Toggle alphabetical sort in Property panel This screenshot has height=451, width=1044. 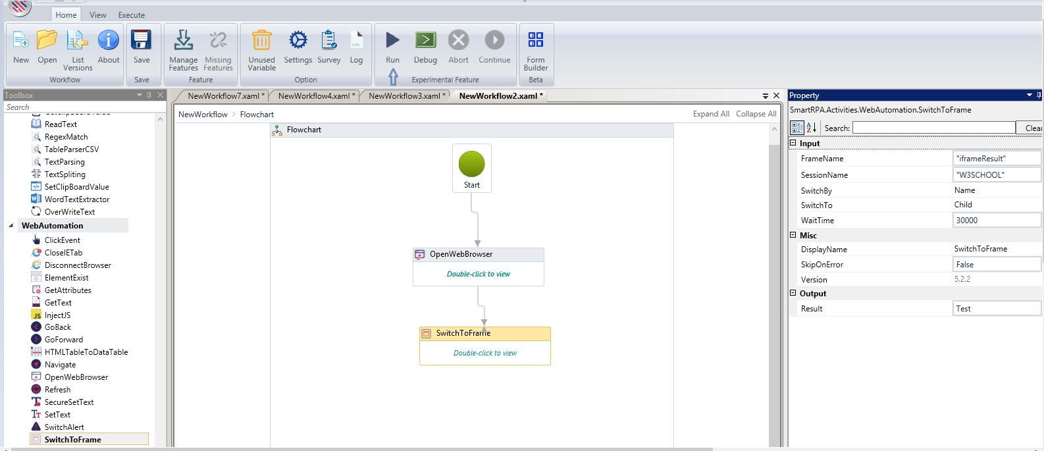click(811, 128)
